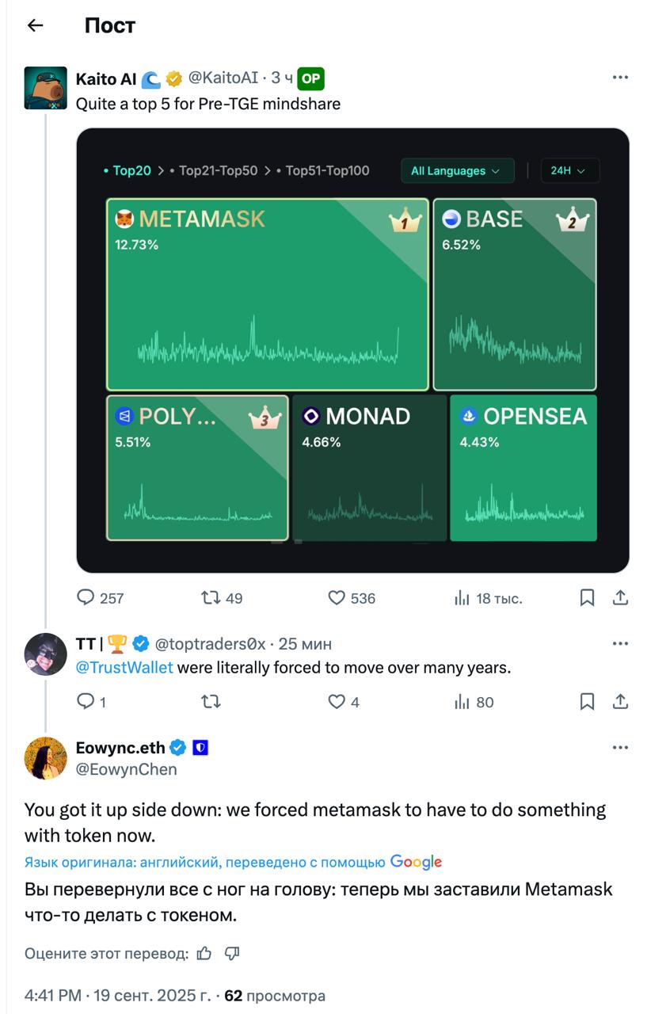
Task: Share the TT reply
Action: 621,701
